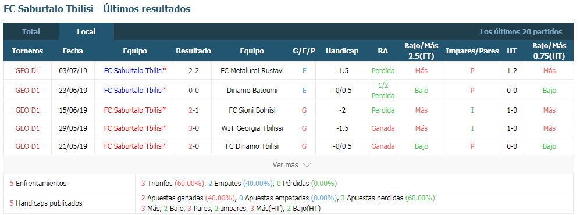The image size is (580, 215).
Task: Click the 2-2 result on 03/07/19
Action: click(194, 71)
